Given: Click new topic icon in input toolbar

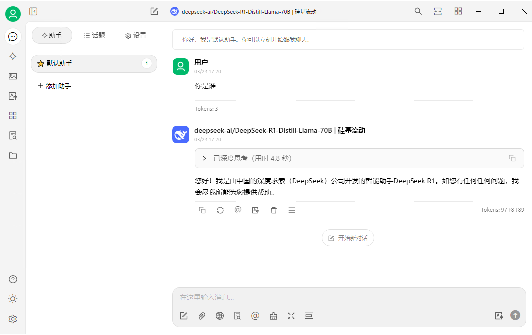Looking at the screenshot, I should tap(184, 316).
